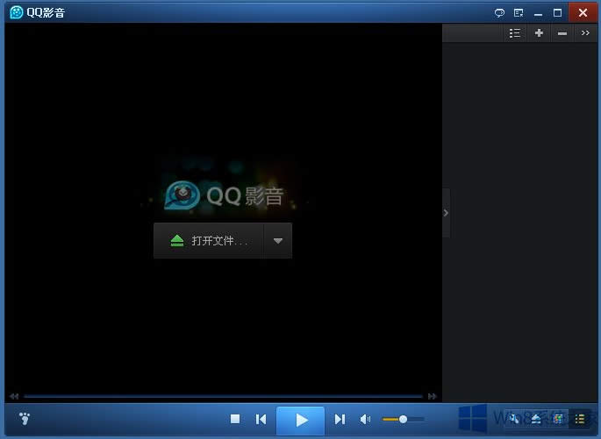Viewport: 601px width, 439px height.
Task: Expand more playlist options double chevron
Action: click(x=585, y=33)
